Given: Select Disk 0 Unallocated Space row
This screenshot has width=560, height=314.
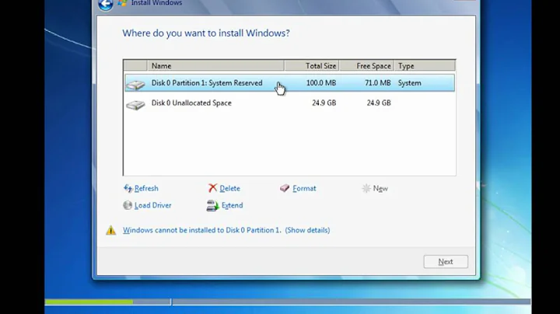Looking at the screenshot, I should coord(289,103).
